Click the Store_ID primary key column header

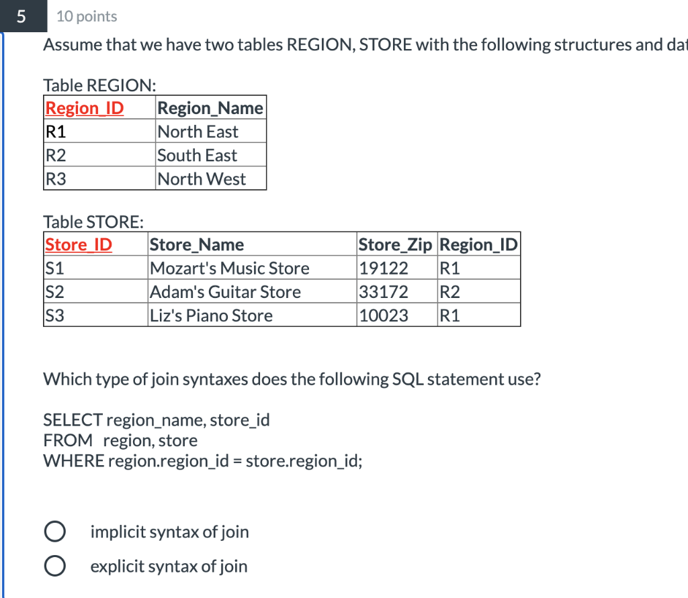coord(78,244)
